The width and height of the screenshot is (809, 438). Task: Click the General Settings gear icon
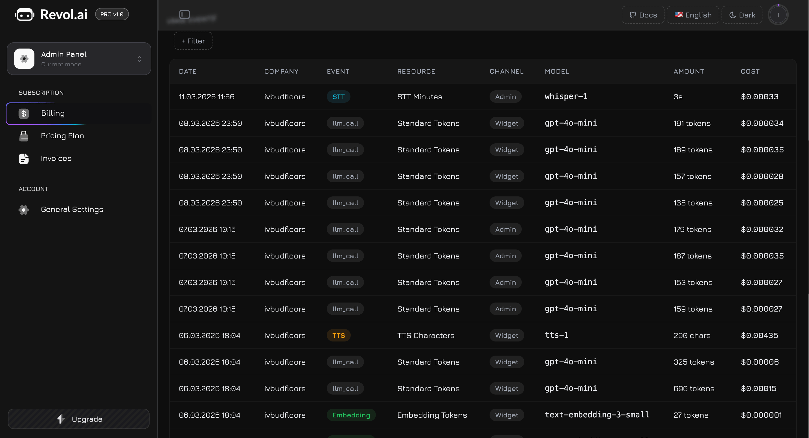pyautogui.click(x=23, y=210)
